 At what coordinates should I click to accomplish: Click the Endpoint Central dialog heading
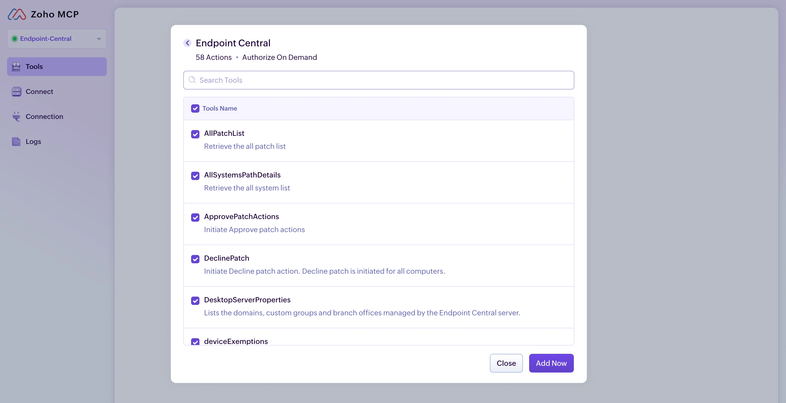coord(233,43)
